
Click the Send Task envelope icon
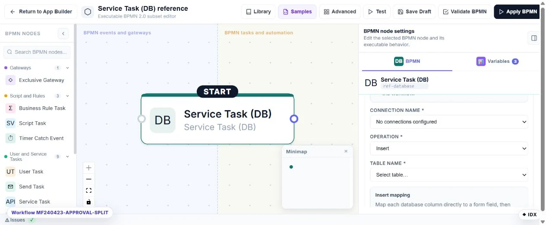[x=10, y=187]
